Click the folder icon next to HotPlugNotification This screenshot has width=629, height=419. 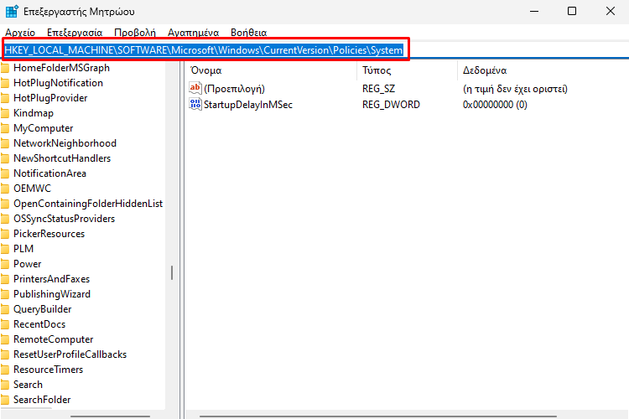point(5,84)
